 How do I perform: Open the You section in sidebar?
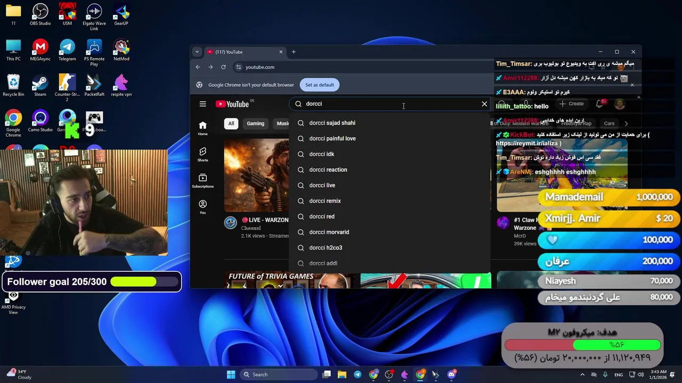(x=202, y=207)
